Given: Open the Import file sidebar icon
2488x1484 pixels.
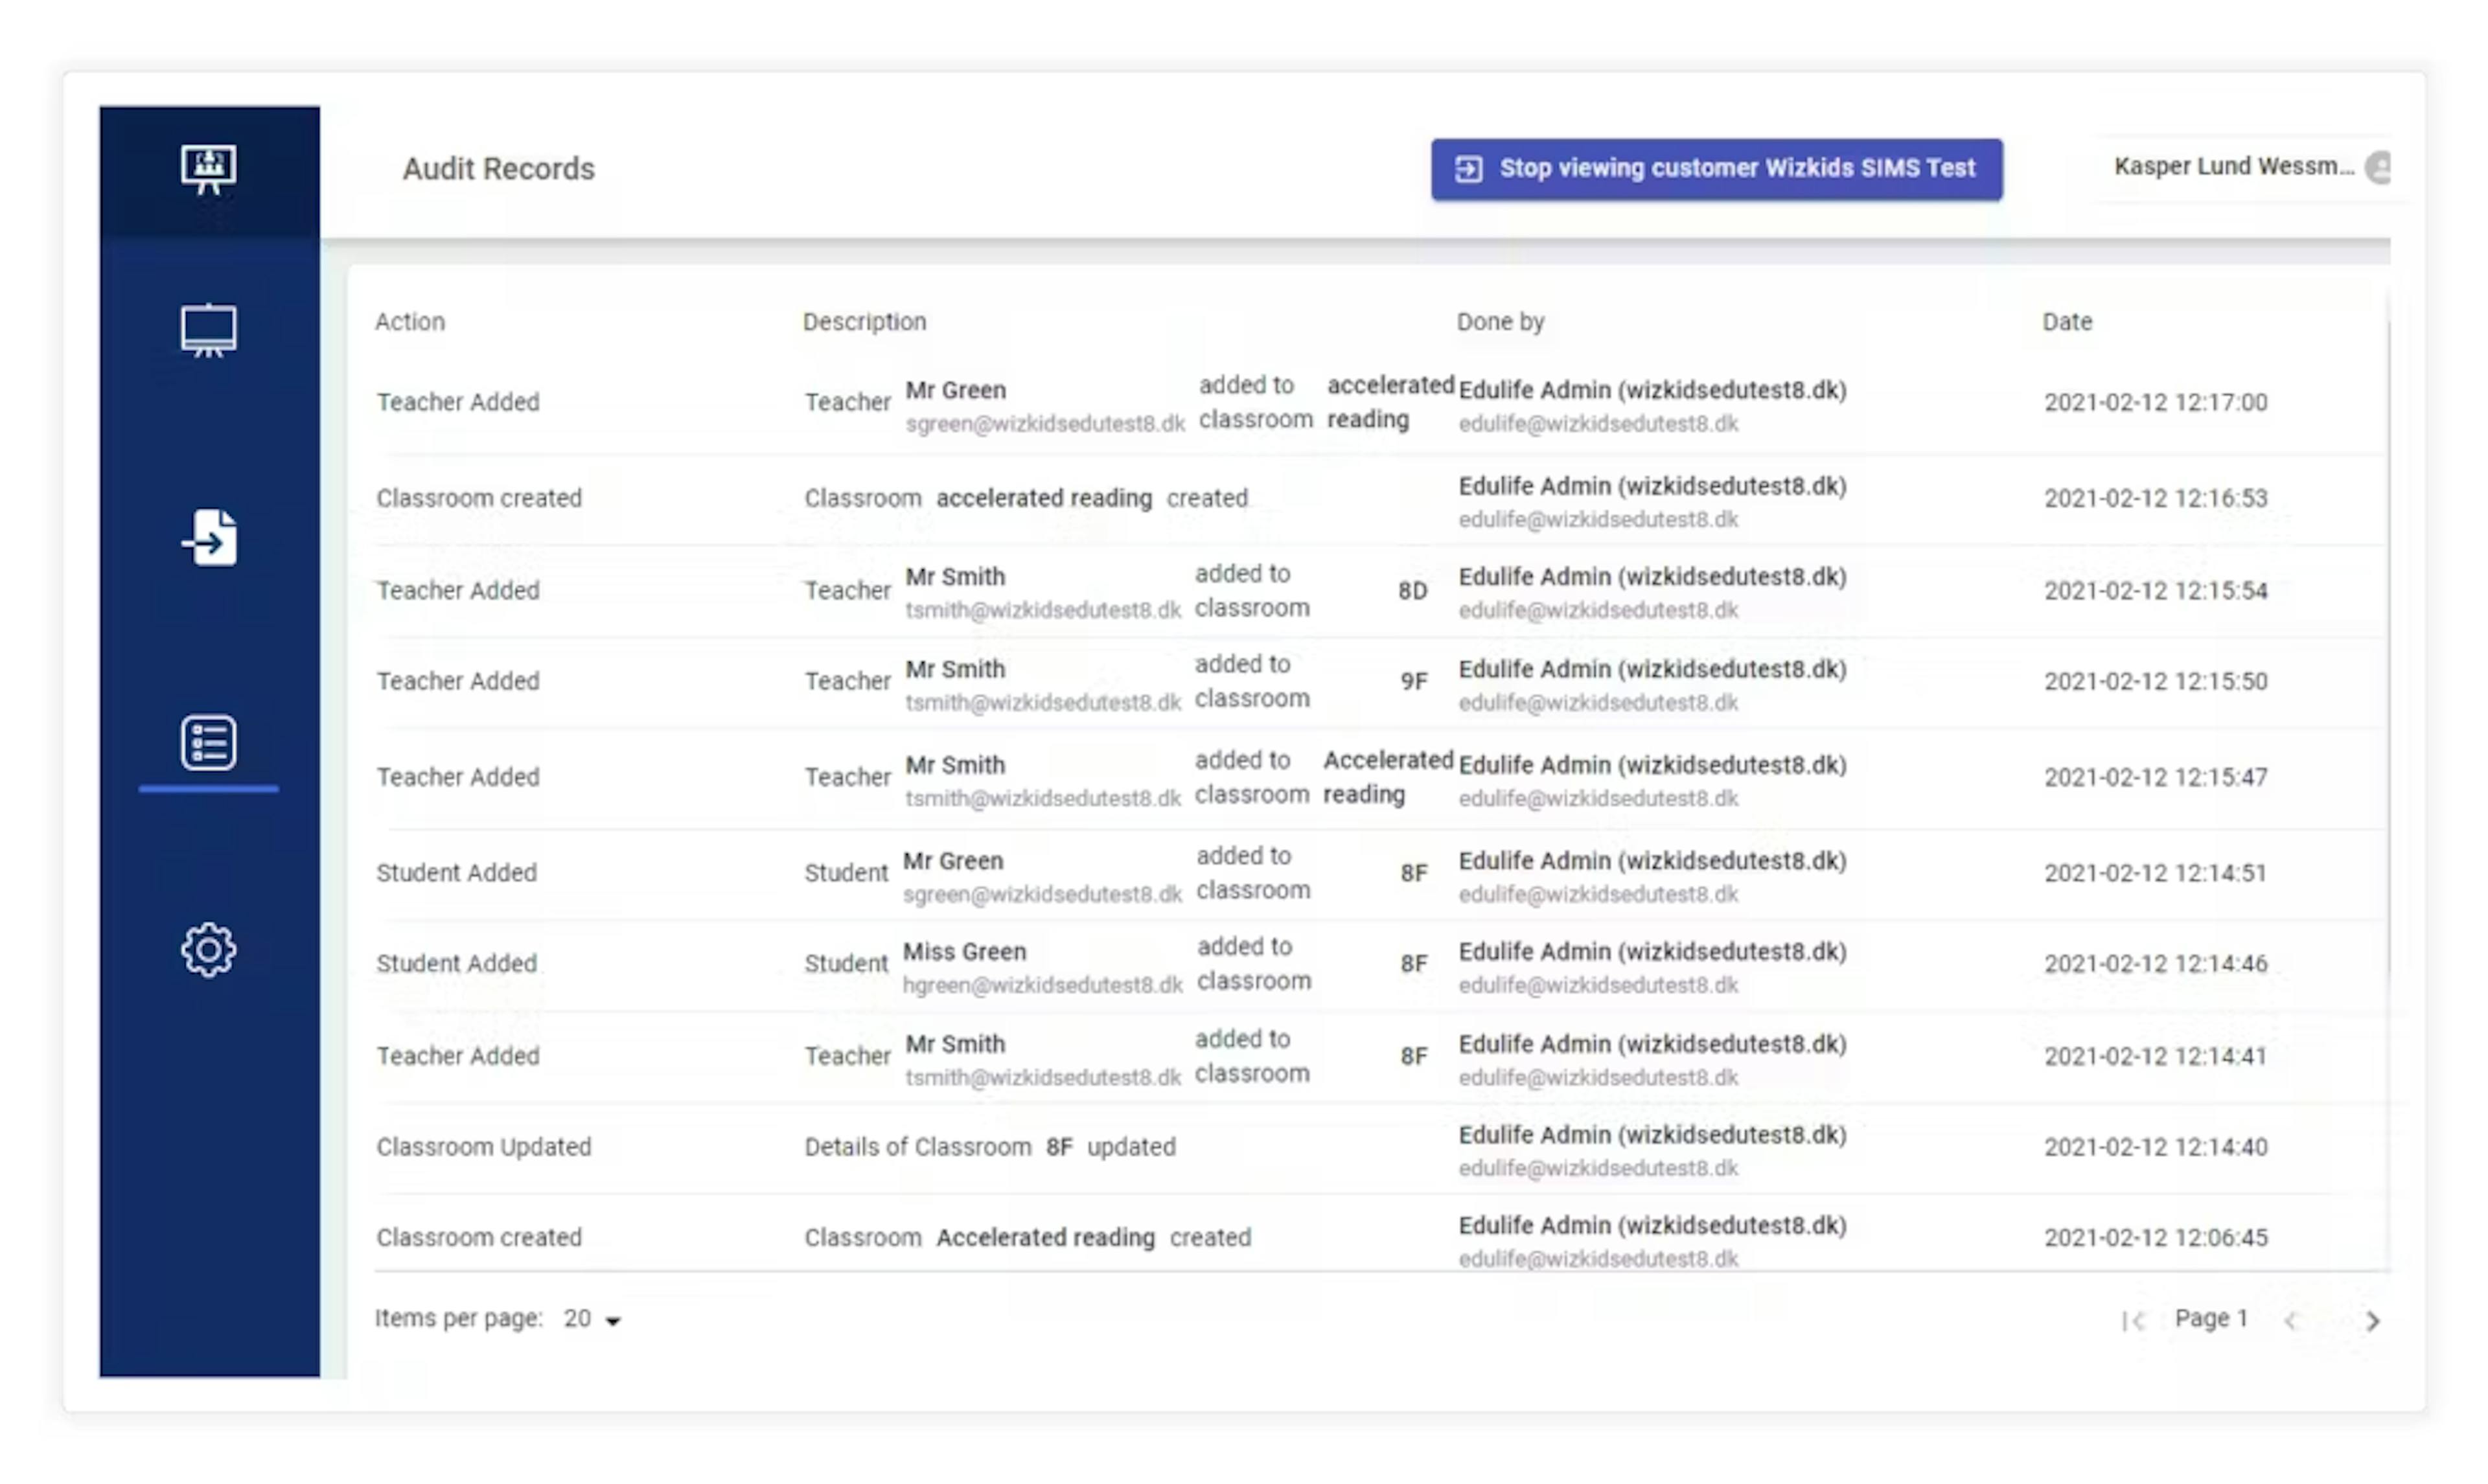Looking at the screenshot, I should coord(209,538).
